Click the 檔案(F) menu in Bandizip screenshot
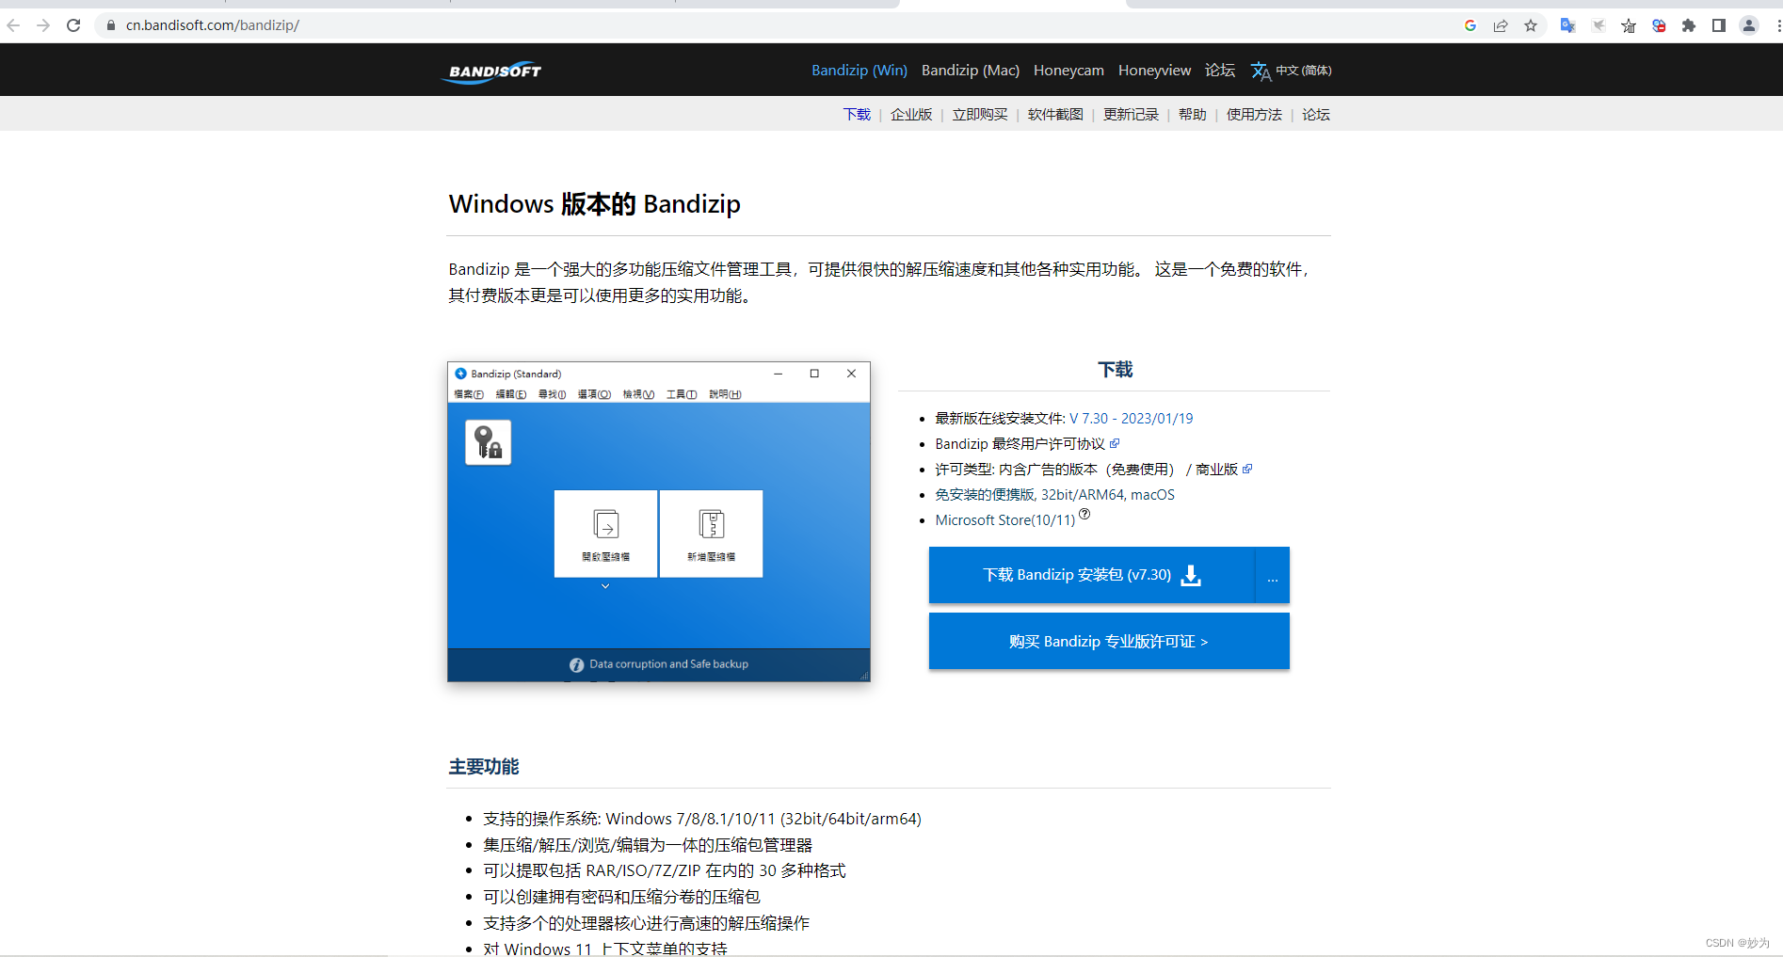 point(469,394)
